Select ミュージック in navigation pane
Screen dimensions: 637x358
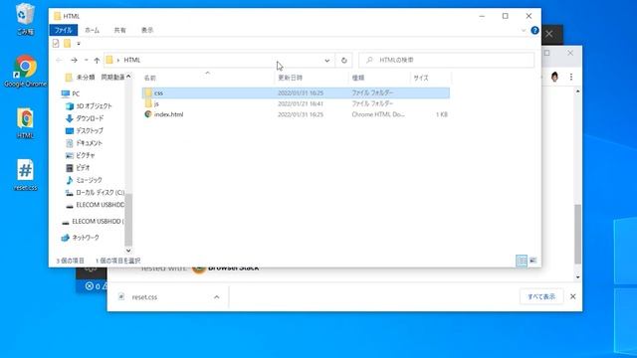pyautogui.click(x=84, y=180)
